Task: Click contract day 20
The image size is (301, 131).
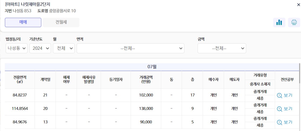Action: (45, 108)
